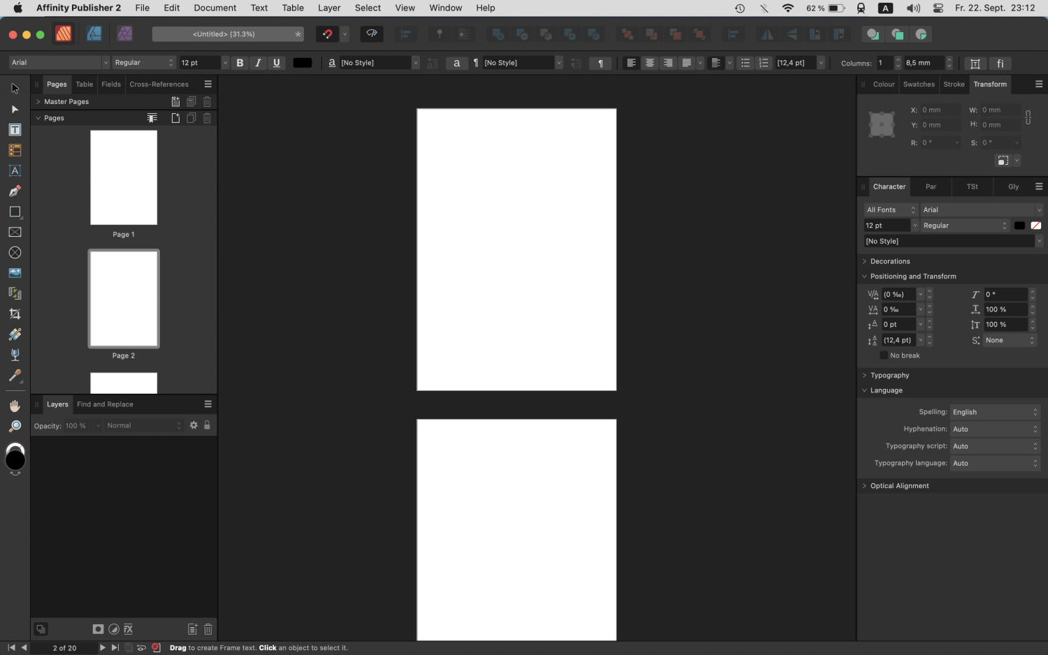1048x655 pixels.
Task: Open the font family dropdown
Action: [105, 62]
